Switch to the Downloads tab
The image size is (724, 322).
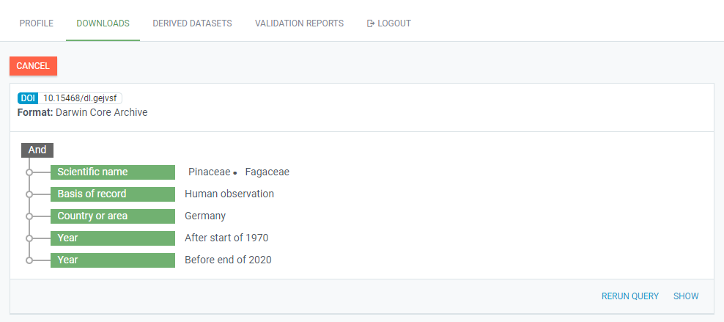tap(103, 23)
